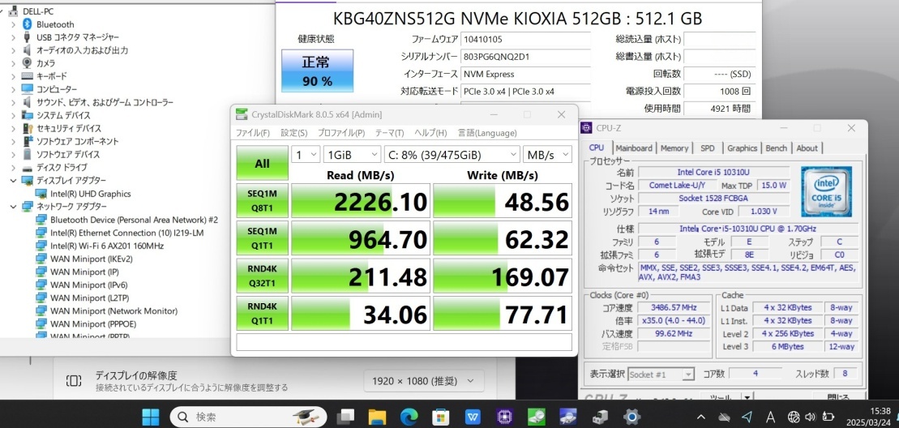
Task: Open the test size dropdown showing 1GiB
Action: (352, 155)
